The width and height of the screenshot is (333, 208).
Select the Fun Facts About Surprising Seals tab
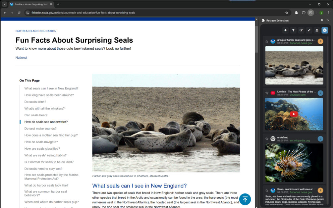pos(31,4)
